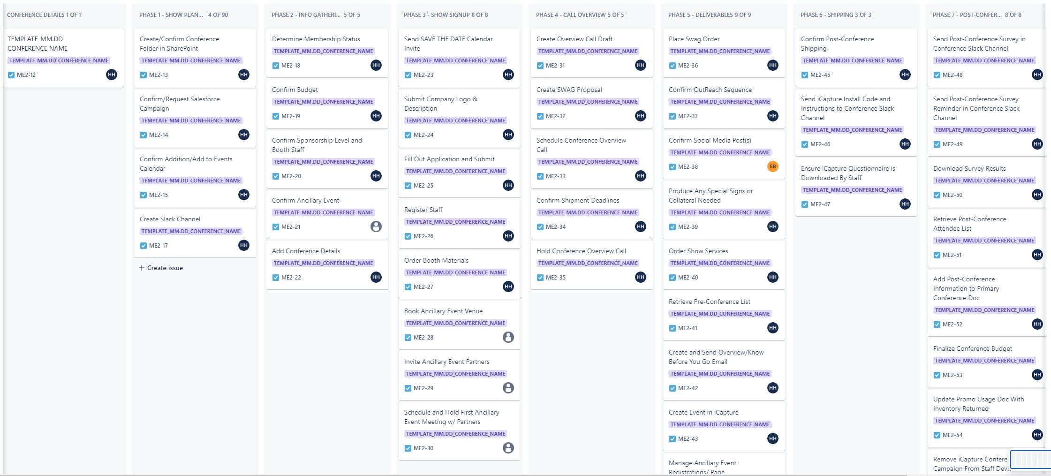Open HH avatar on ME2-45 card

(905, 75)
